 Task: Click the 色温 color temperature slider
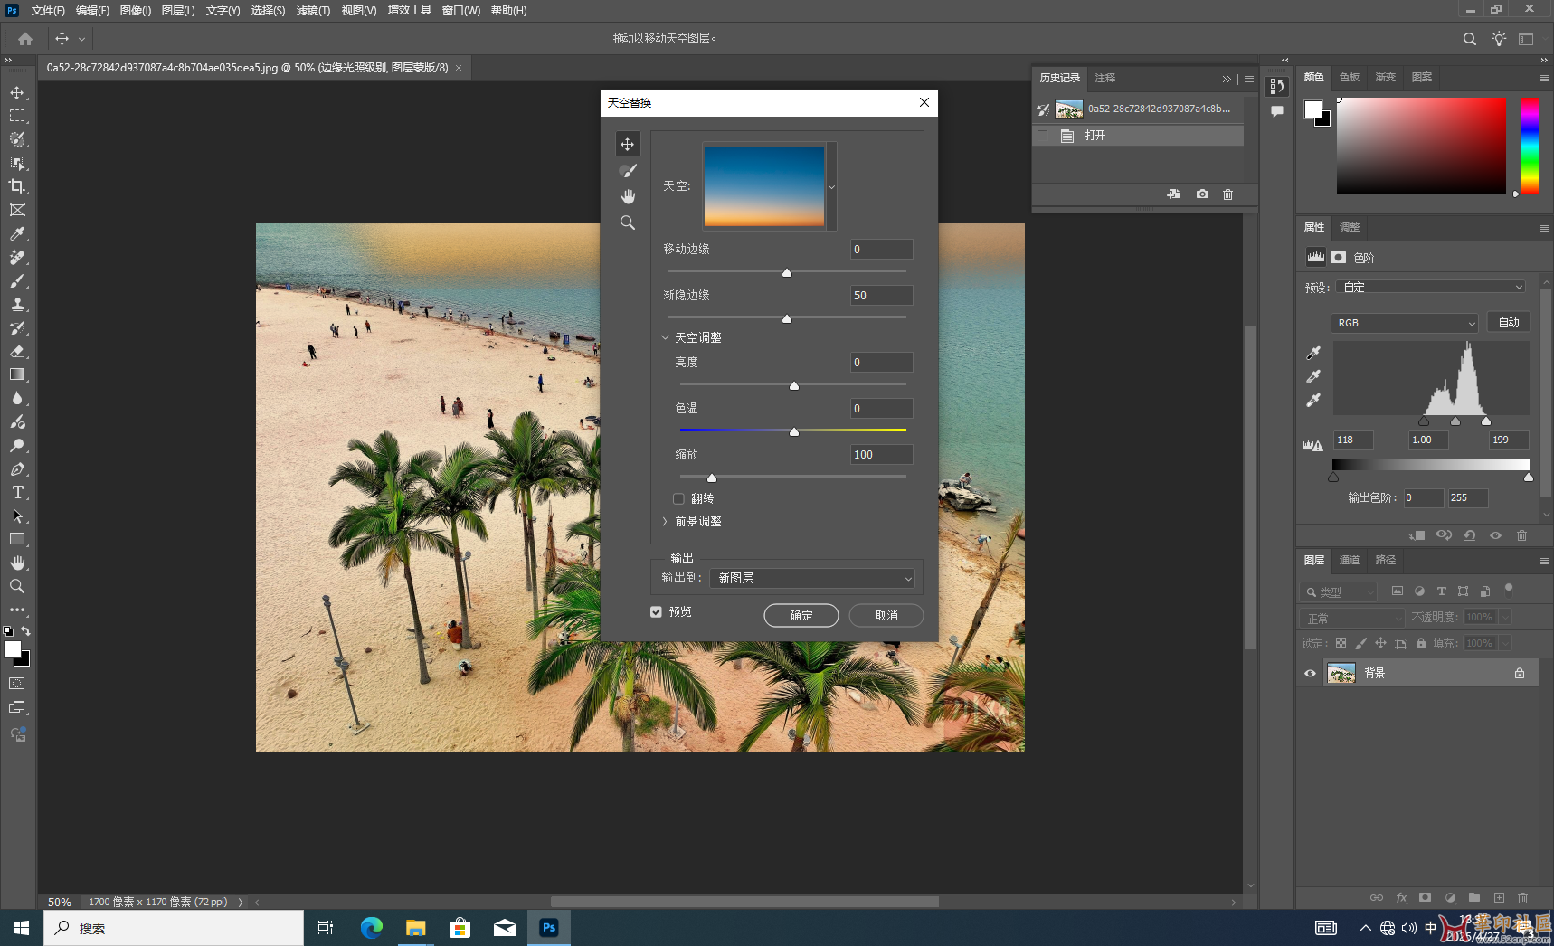(x=793, y=430)
